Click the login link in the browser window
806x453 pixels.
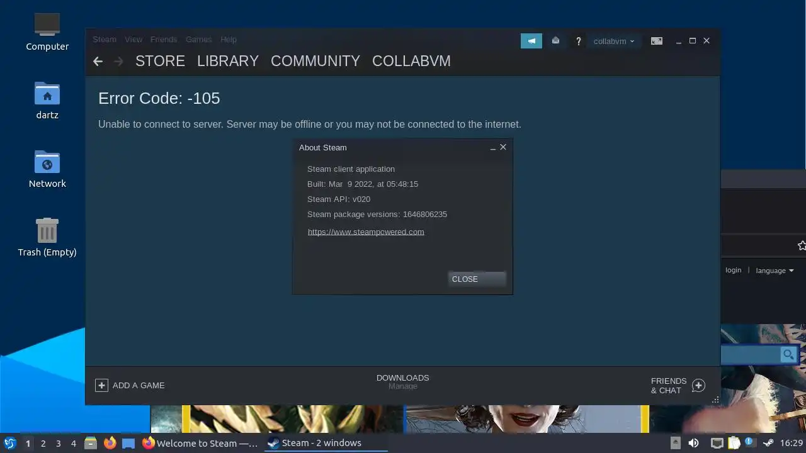point(734,270)
